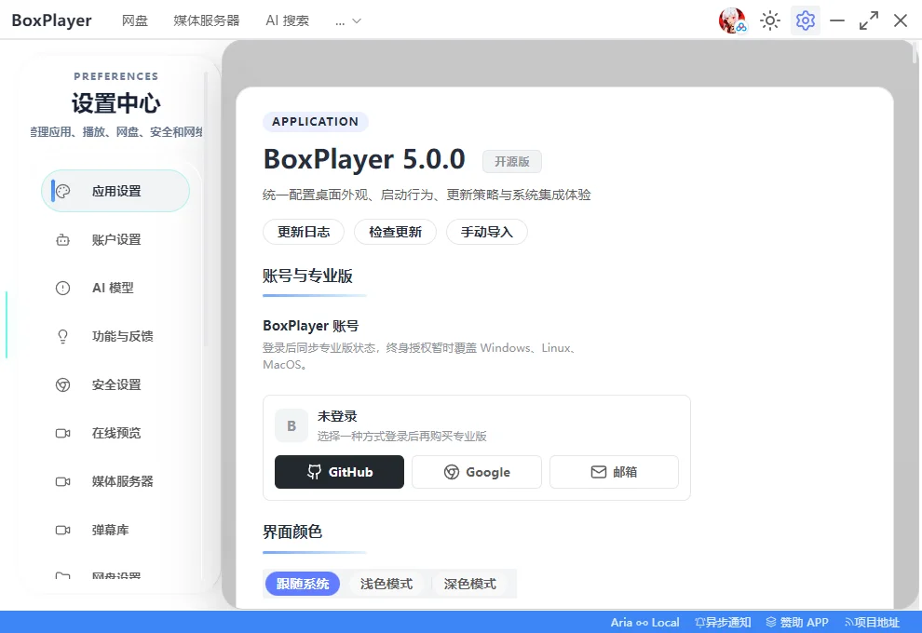922x633 pixels.
Task: Click the lightbulb icon beside 功能与反馈
Action: pyautogui.click(x=63, y=336)
